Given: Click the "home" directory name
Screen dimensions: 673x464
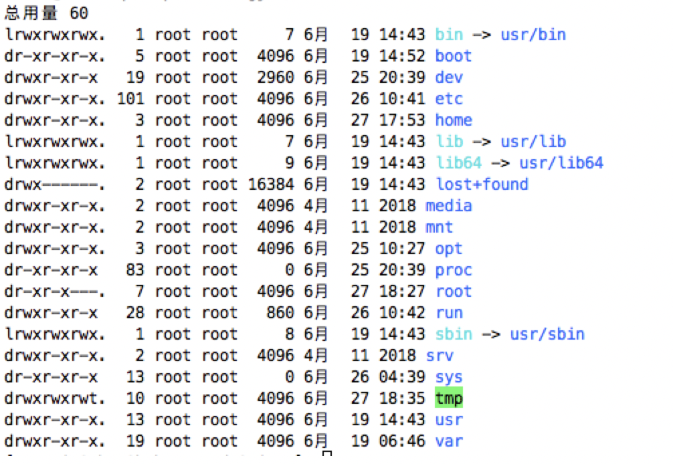Looking at the screenshot, I should tap(454, 120).
